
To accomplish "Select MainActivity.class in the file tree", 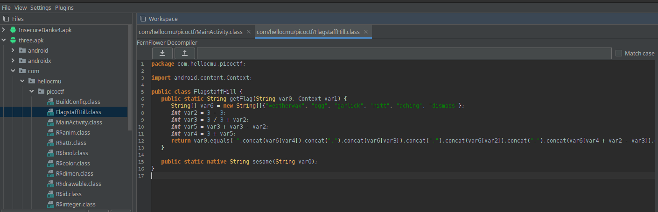I will tap(79, 122).
